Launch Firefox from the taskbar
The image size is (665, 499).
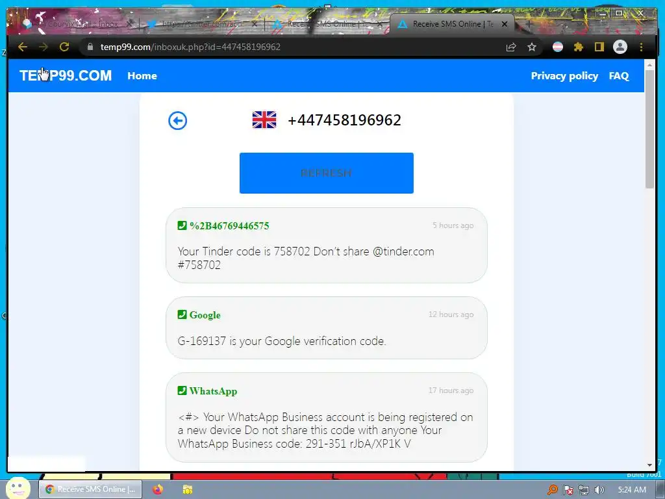pyautogui.click(x=158, y=489)
